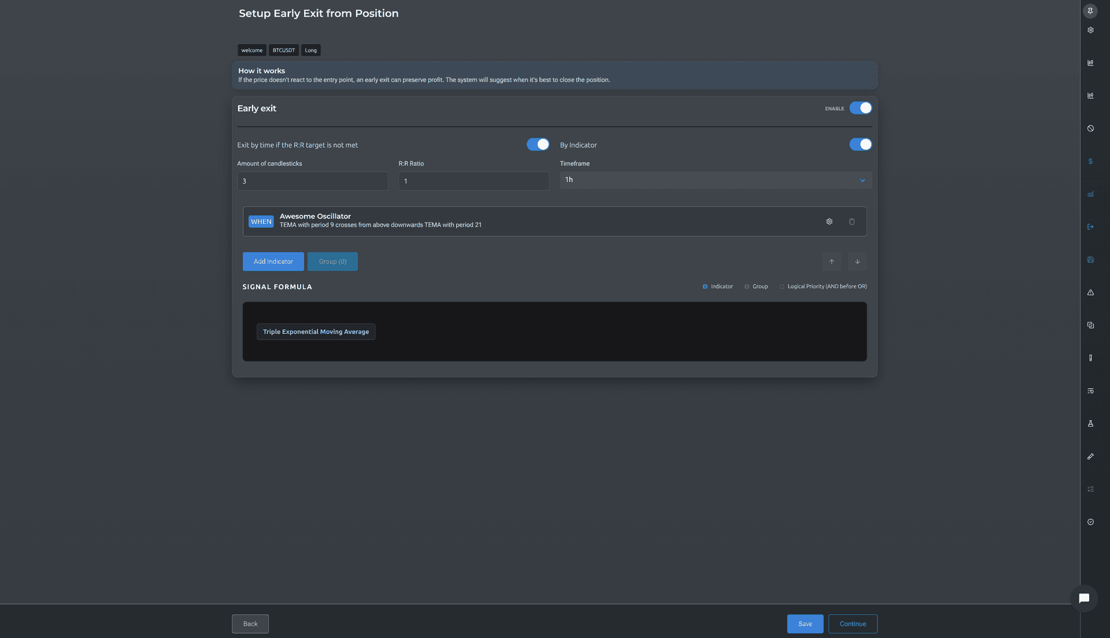Toggle the By Indicator switch
Viewport: 1110px width, 638px height.
[x=860, y=145]
